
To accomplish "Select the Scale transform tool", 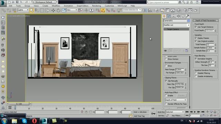I will coord(64,10).
